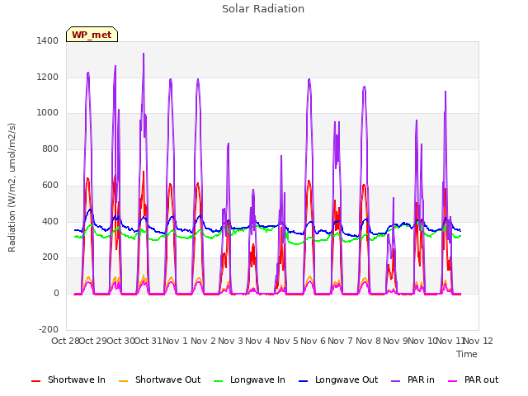Select the Shortwave Out legend entry
Viewport: 528px width, 396px height.
[159, 379]
